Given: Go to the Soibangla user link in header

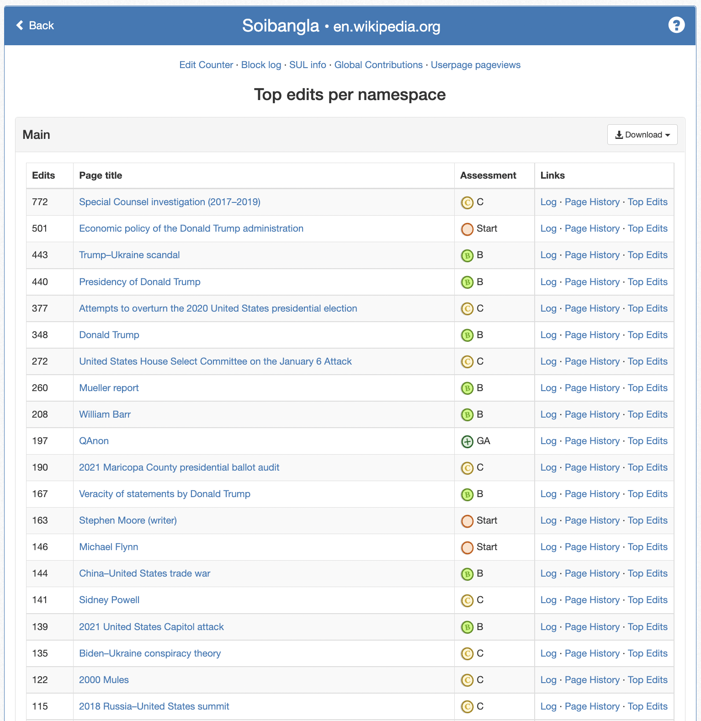Looking at the screenshot, I should click(281, 26).
